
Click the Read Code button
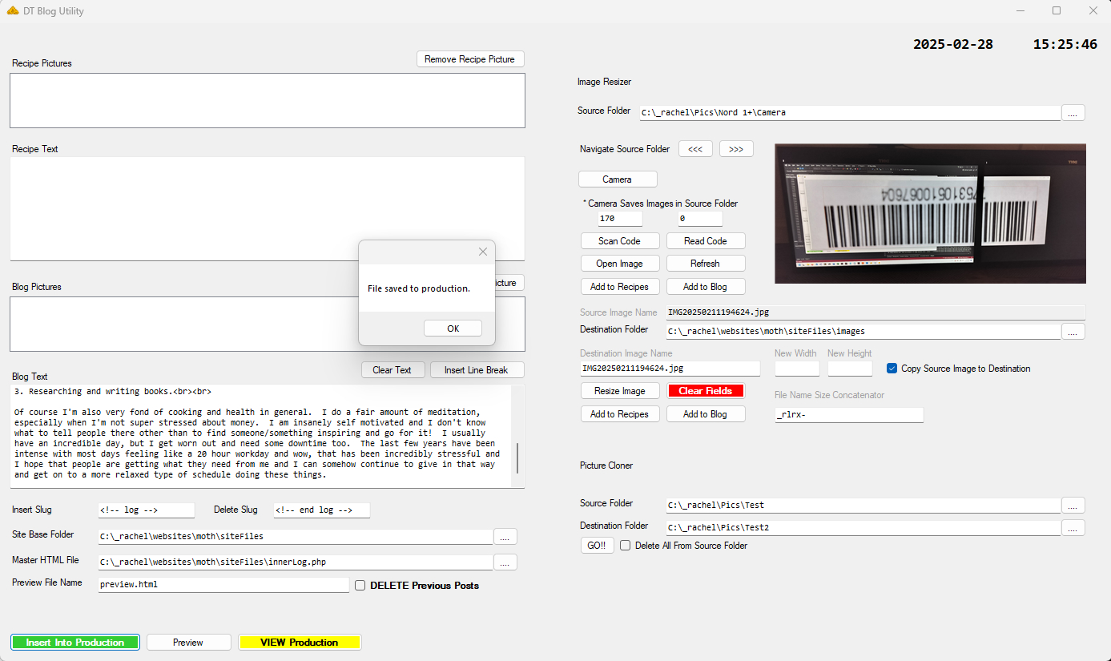click(x=706, y=241)
